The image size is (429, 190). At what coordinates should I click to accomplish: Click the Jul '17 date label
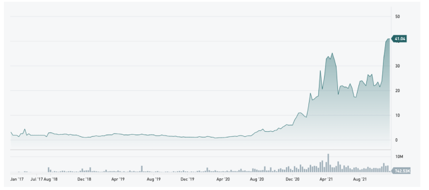click(x=37, y=179)
